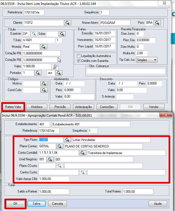Image resolution: width=175 pixels, height=211 pixels.
Task: Click the Título field ti-1601
Action: [x=39, y=40]
